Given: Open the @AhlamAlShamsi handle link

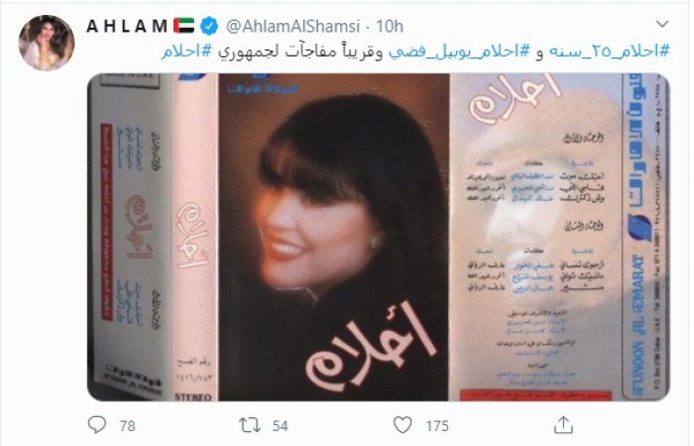Looking at the screenshot, I should click(x=292, y=27).
